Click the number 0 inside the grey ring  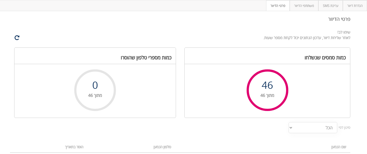pyautogui.click(x=95, y=85)
